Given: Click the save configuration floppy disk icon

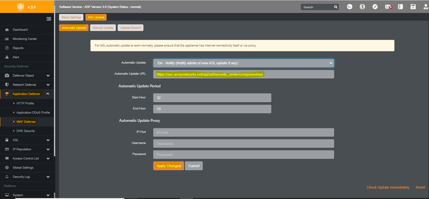Looking at the screenshot, I should (413, 7).
